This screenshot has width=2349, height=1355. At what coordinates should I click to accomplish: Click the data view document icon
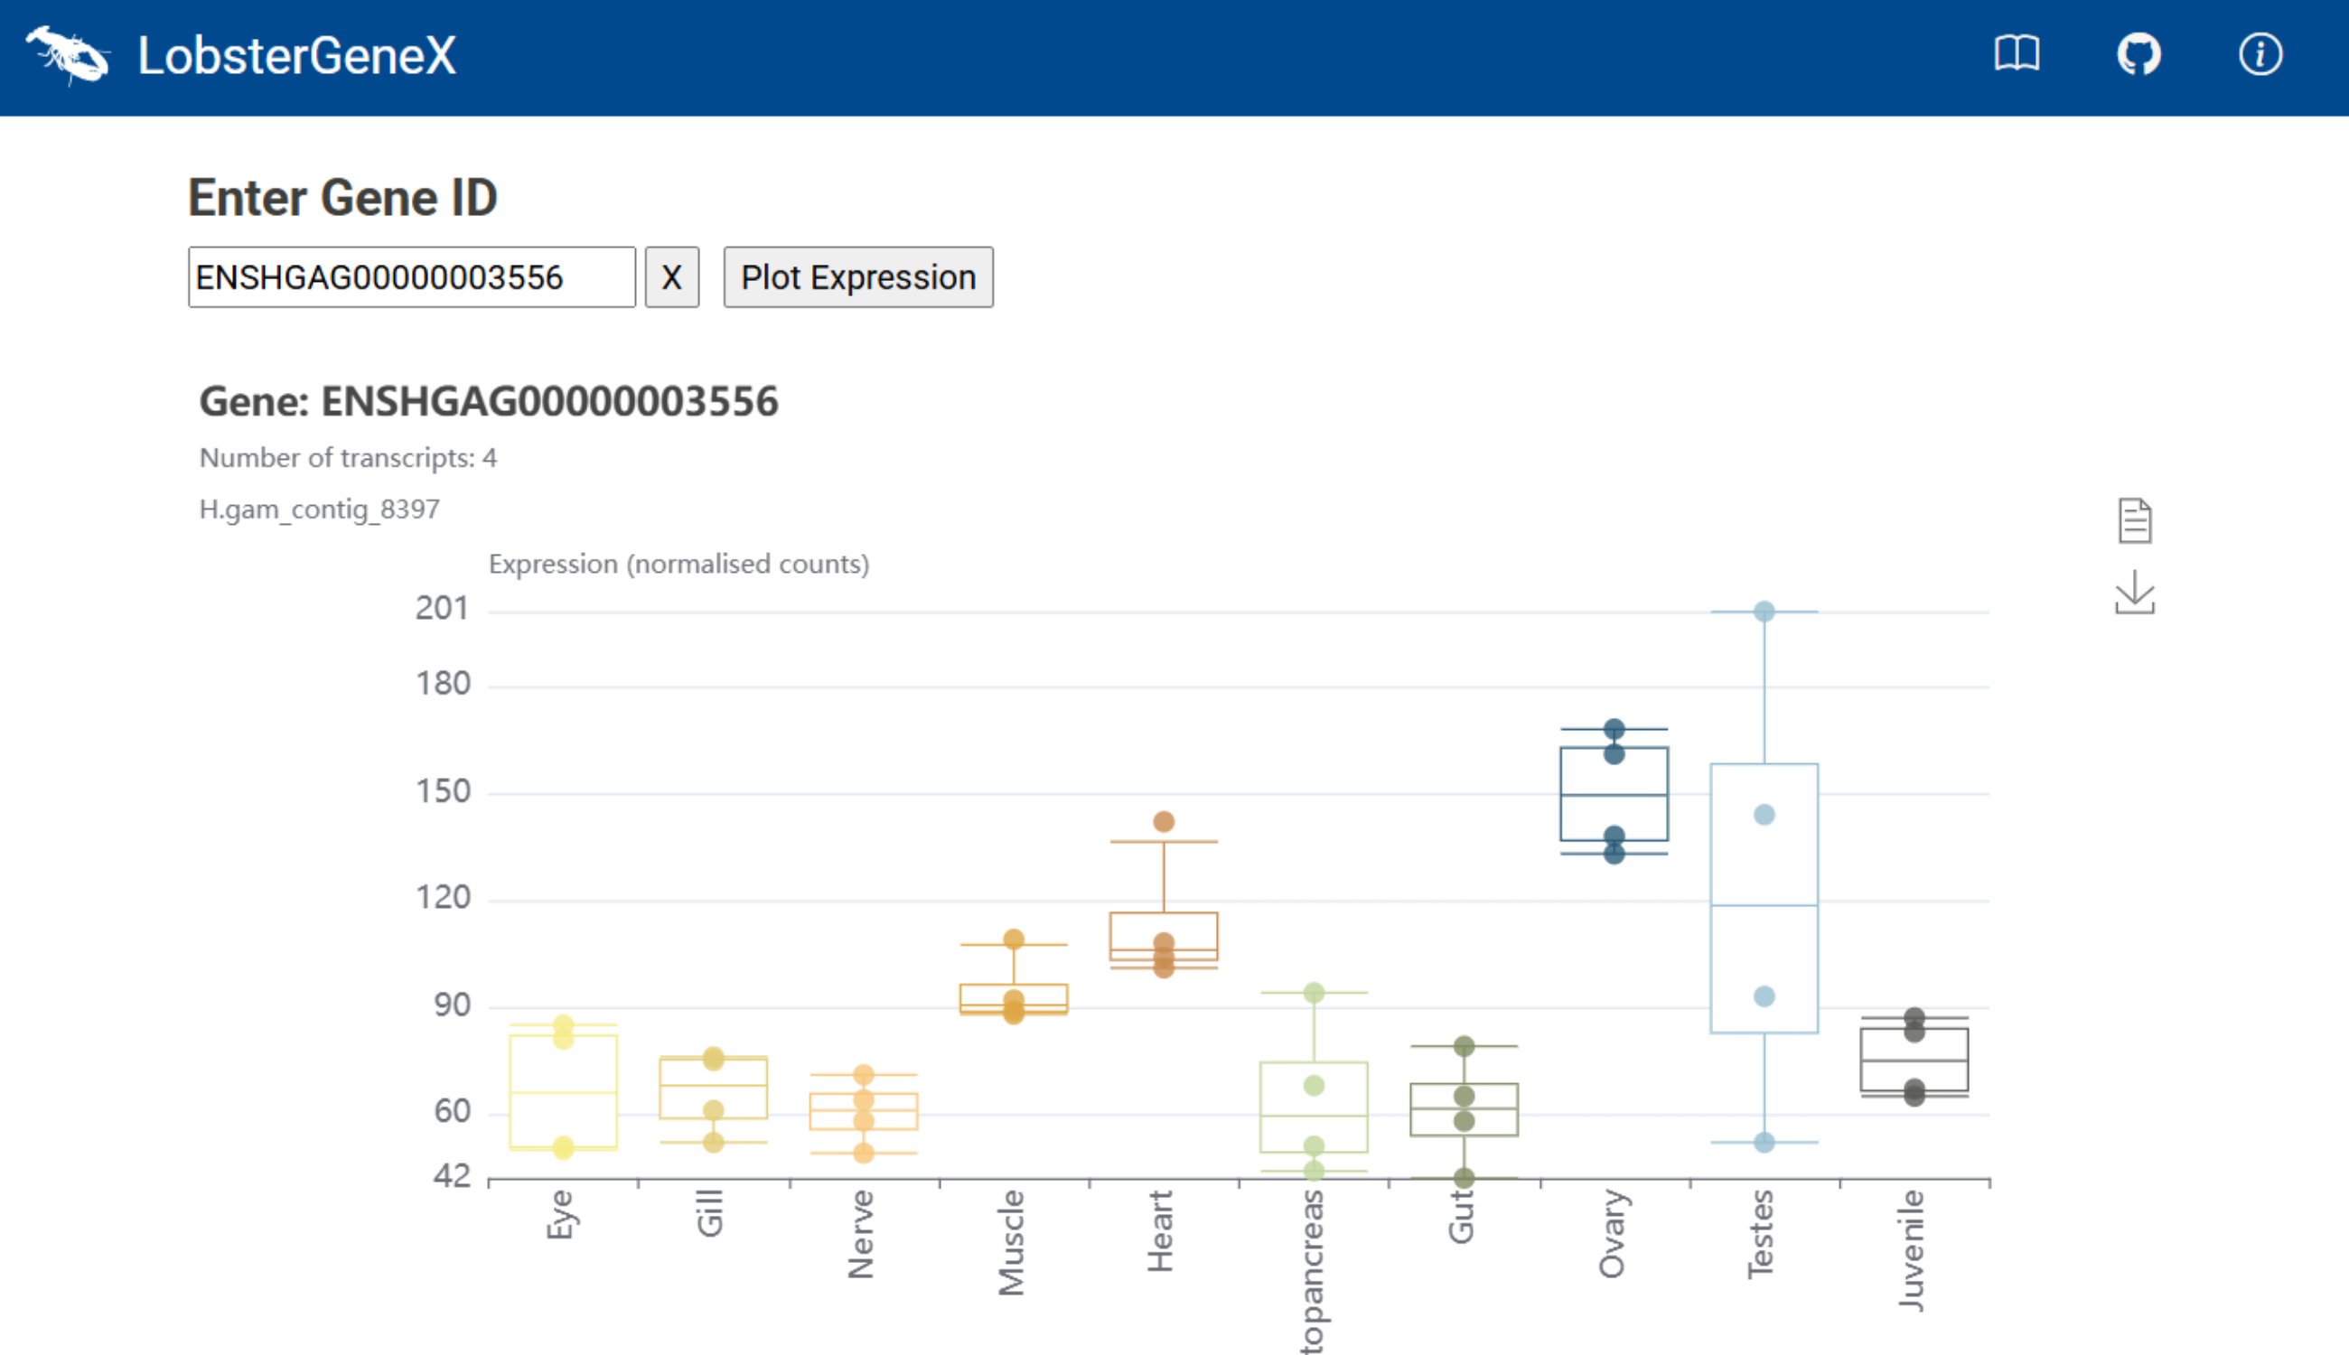tap(2134, 520)
